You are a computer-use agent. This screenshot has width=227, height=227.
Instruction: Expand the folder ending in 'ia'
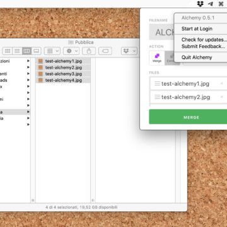pyautogui.click(x=28, y=119)
